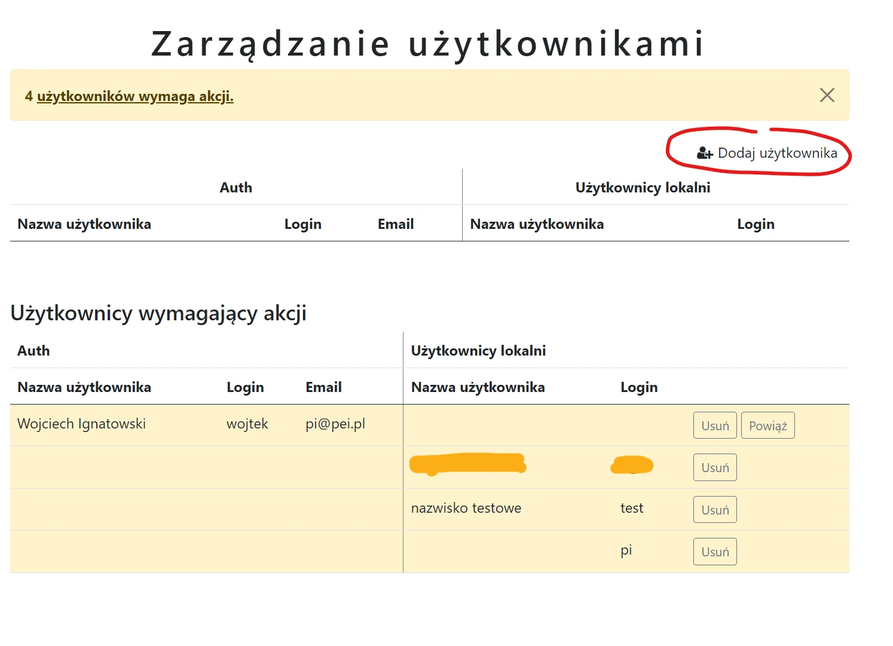Click the add-user person icon
893x646 pixels.
tap(704, 154)
